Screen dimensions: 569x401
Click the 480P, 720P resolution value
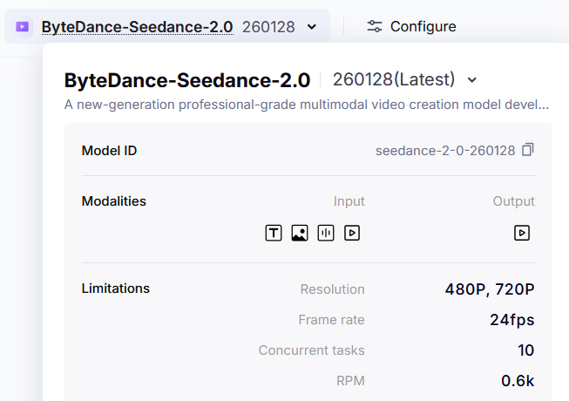(x=490, y=289)
